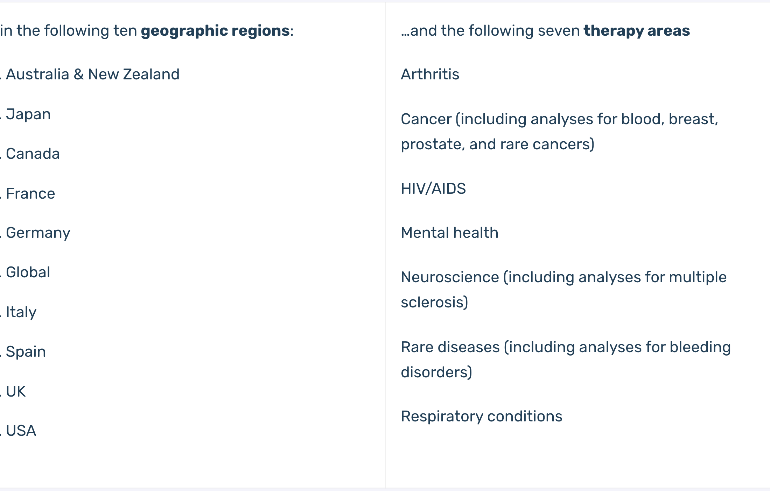Select the Global region item

28,272
